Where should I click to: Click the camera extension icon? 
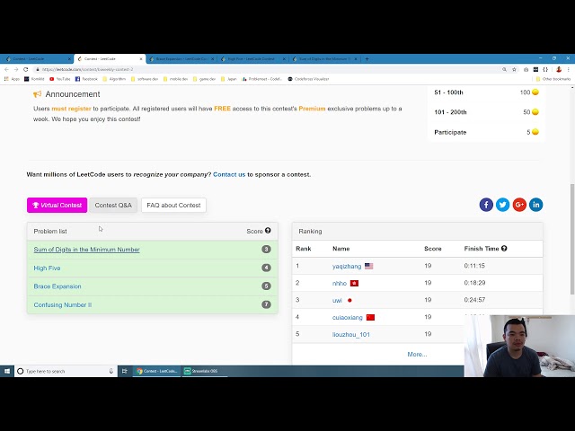tap(526, 69)
